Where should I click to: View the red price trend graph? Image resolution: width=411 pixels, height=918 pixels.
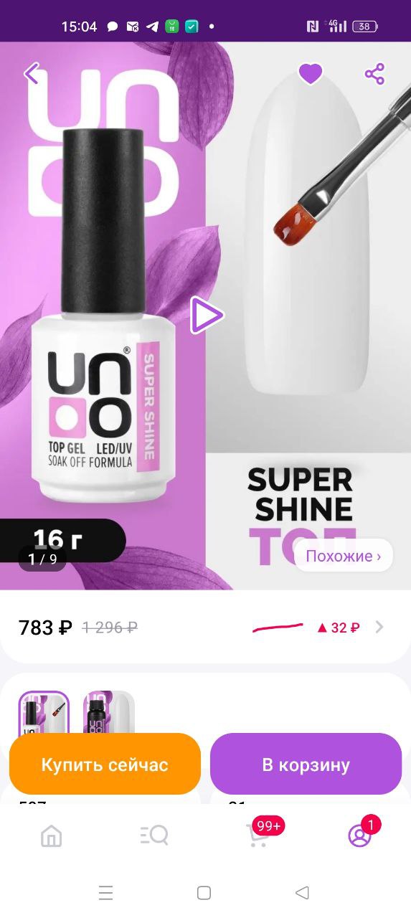(278, 628)
